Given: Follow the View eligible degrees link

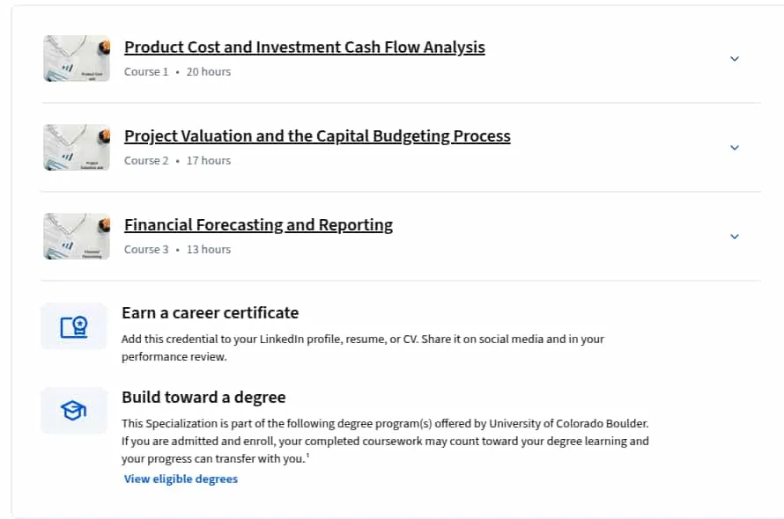Looking at the screenshot, I should tap(181, 479).
